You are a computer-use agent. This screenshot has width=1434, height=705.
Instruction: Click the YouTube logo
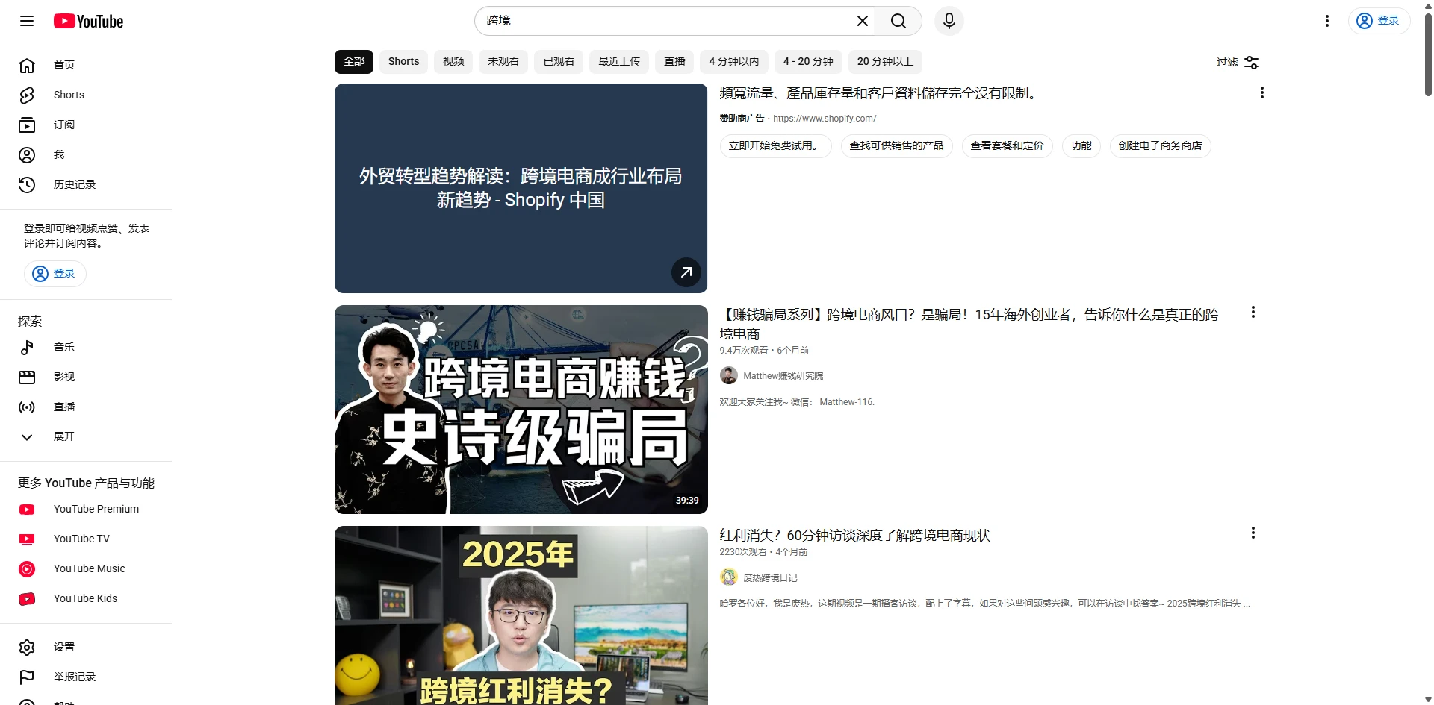click(x=88, y=22)
